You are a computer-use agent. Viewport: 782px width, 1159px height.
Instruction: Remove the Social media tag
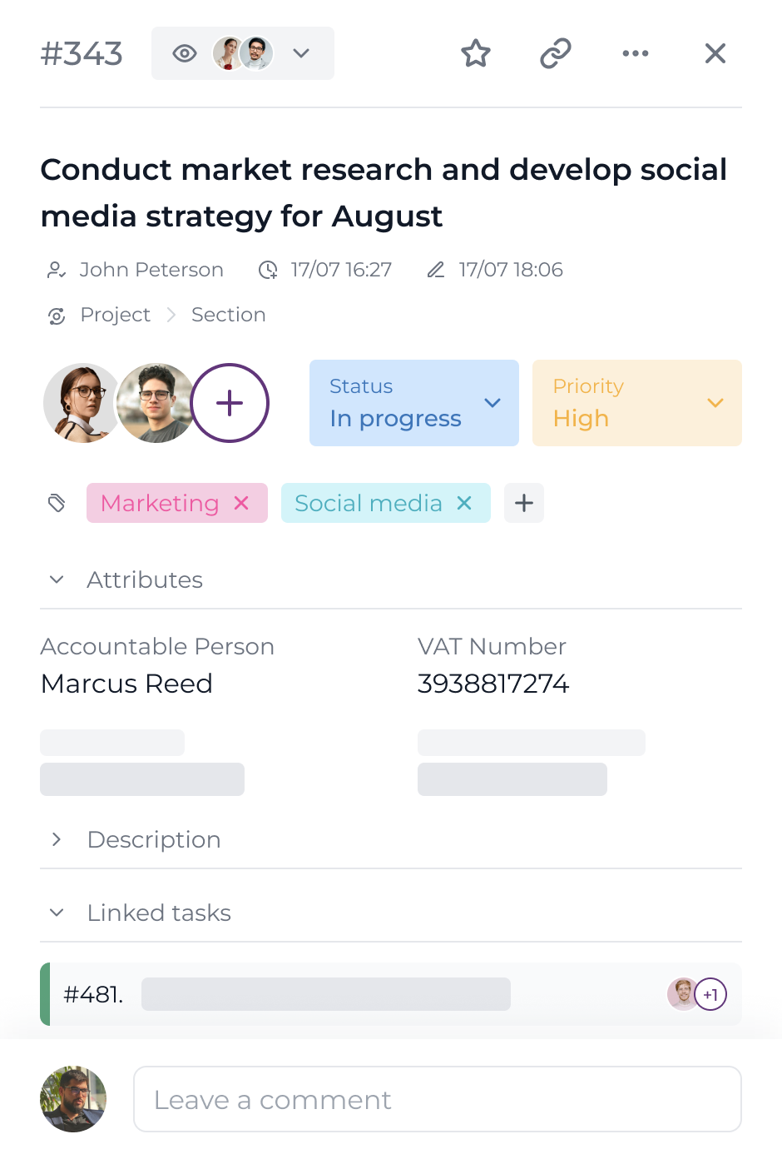tap(465, 503)
